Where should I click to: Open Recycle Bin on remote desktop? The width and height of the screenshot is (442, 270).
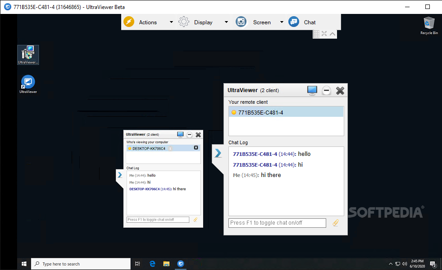[x=429, y=26]
